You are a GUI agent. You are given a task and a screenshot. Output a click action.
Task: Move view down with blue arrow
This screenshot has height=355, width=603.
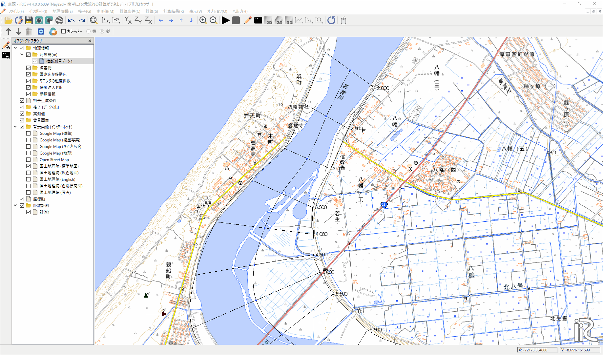pos(191,20)
